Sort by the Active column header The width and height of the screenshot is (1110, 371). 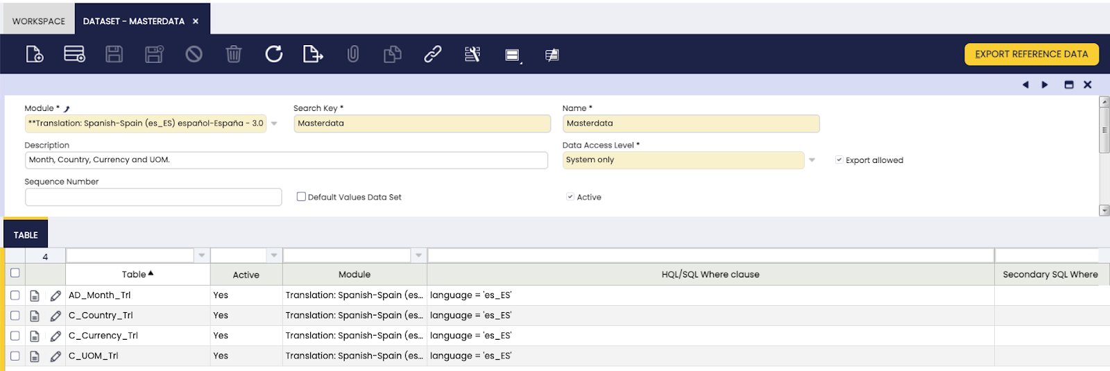click(x=246, y=275)
